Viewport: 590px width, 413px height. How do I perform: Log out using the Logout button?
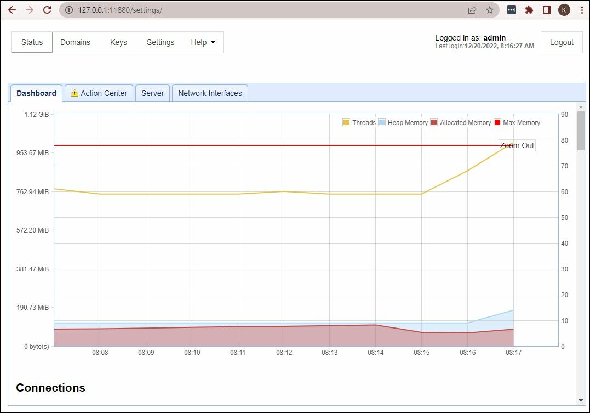coord(562,42)
